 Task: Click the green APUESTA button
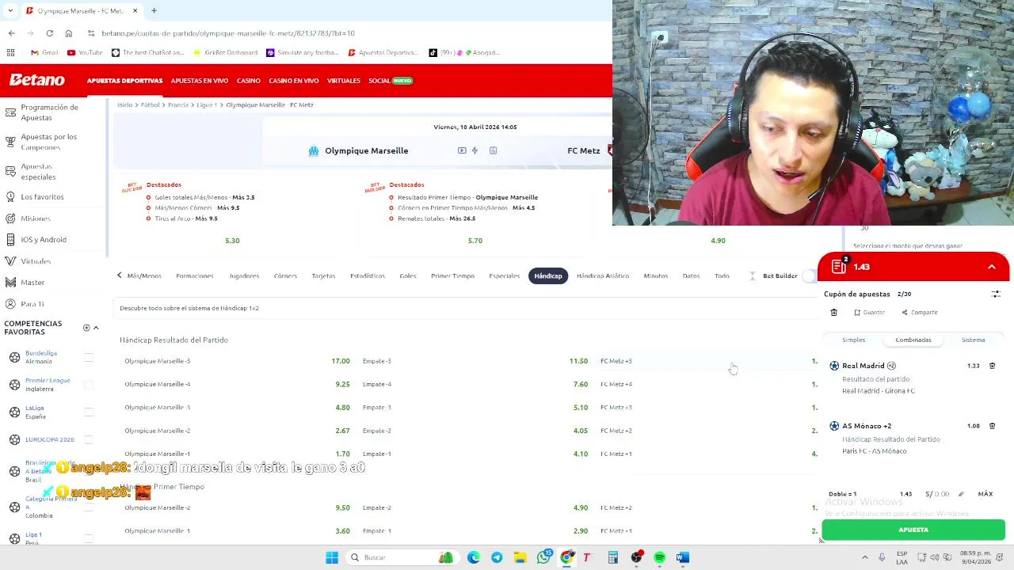point(913,530)
